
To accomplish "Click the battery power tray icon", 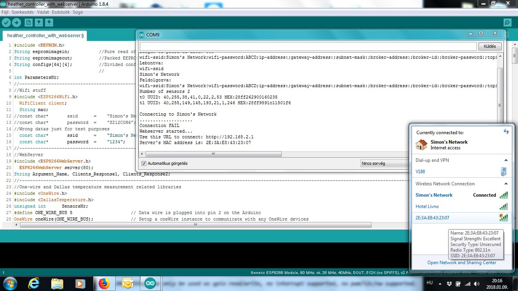I will click(458, 284).
